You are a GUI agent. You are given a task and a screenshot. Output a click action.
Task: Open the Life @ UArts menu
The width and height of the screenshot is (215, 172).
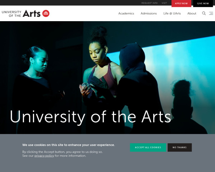coord(172,14)
